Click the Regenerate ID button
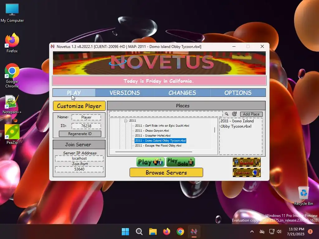 click(80, 134)
